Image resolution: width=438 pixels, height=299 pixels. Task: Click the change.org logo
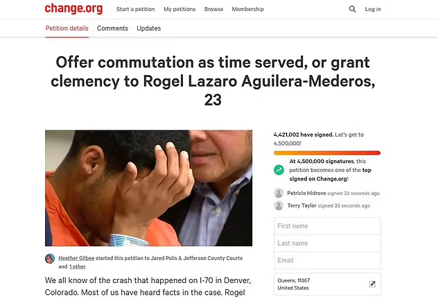coord(73,8)
